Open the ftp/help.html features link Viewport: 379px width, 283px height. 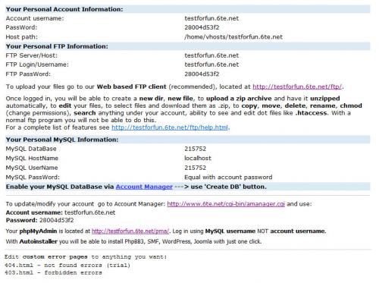coord(170,127)
